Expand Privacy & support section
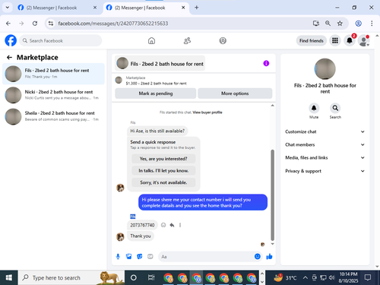Screen dimensions: 380x285 pos(325,171)
